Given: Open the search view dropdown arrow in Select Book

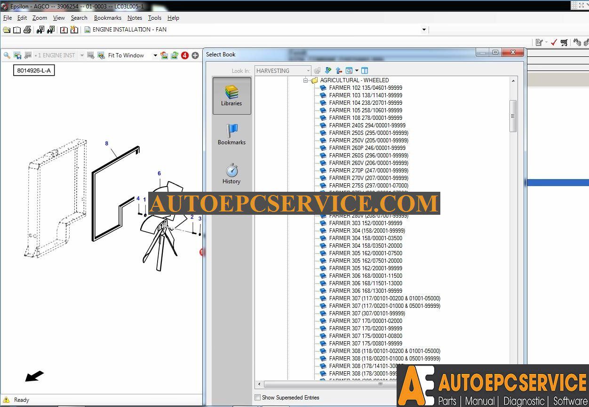Looking at the screenshot, I should pos(357,70).
